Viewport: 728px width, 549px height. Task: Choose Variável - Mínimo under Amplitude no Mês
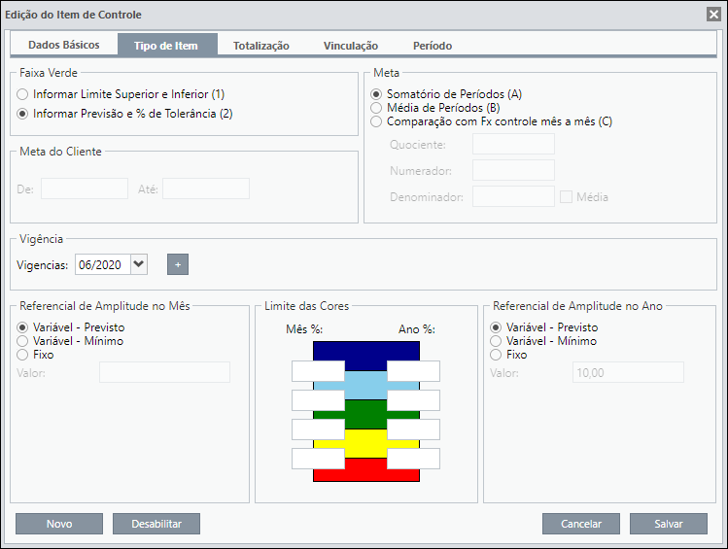click(x=70, y=341)
